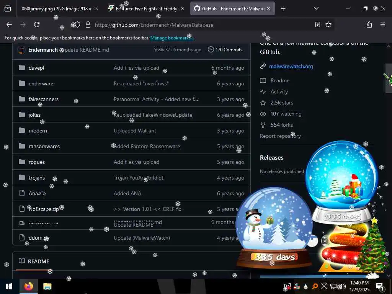
Task: Click the folder icon beside ransomwares
Action: click(22, 146)
